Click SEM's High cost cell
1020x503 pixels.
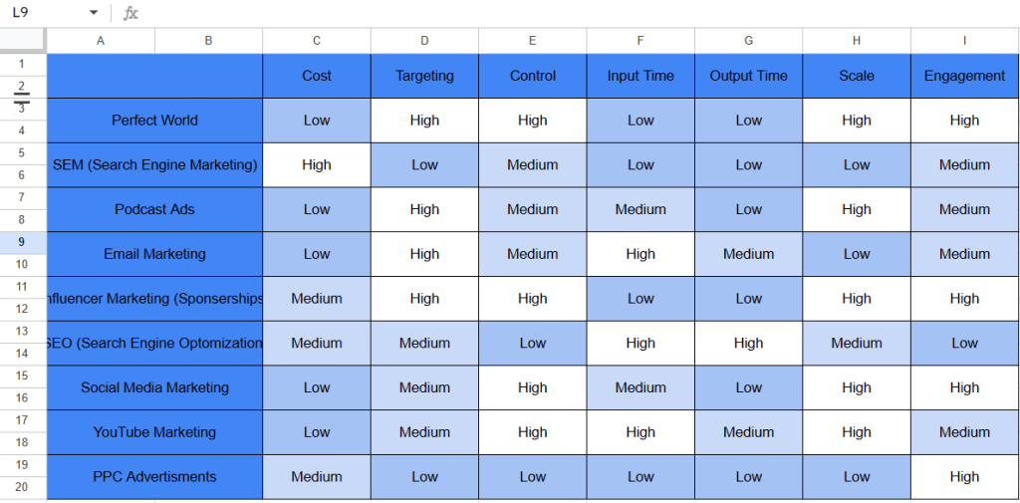click(317, 165)
